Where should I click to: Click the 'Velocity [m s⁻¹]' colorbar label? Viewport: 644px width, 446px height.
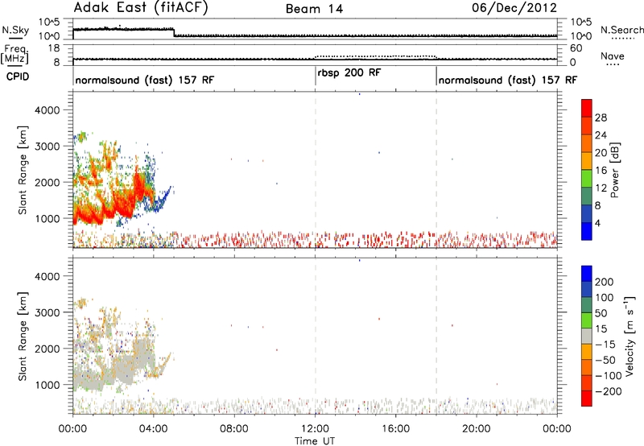[630, 336]
